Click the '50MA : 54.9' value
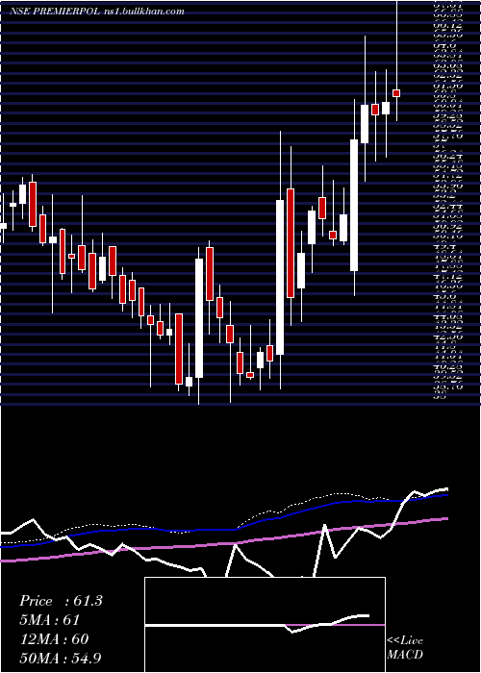The height and width of the screenshot is (673, 481). tap(60, 658)
